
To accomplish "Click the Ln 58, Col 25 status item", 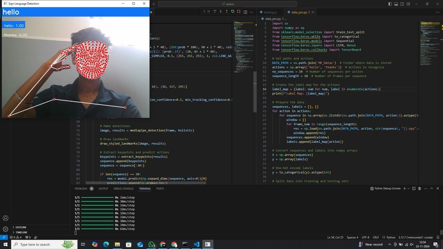I will coord(335,237).
